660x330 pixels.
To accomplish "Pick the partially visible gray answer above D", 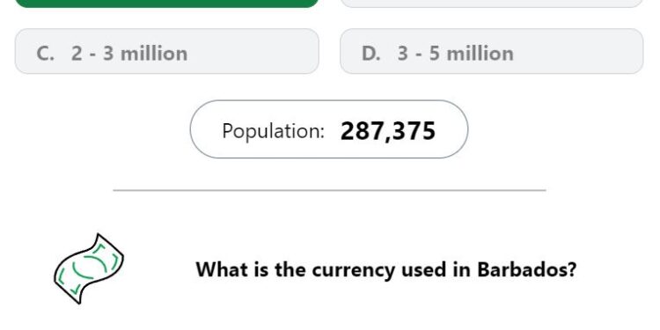I will point(491,4).
